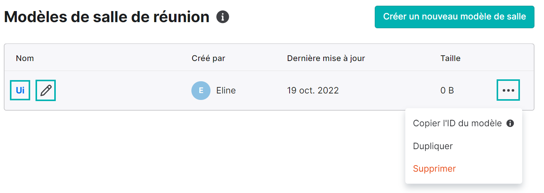This screenshot has height=193, width=544.
Task: Click Créer un nouveau modèle de salle
Action: coord(455,17)
